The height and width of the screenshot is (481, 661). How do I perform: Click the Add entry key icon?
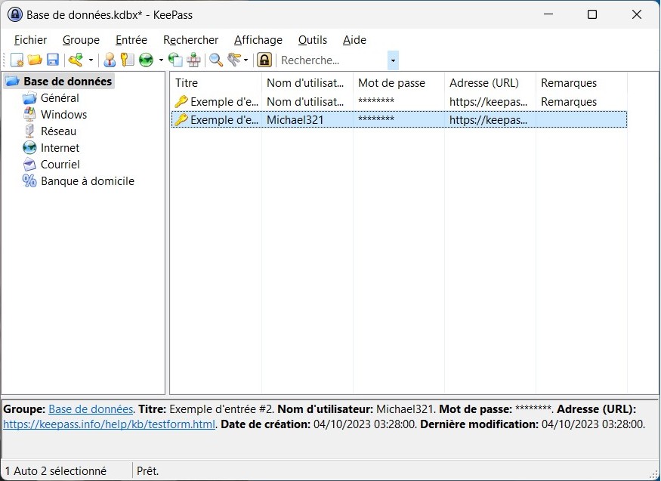(75, 60)
